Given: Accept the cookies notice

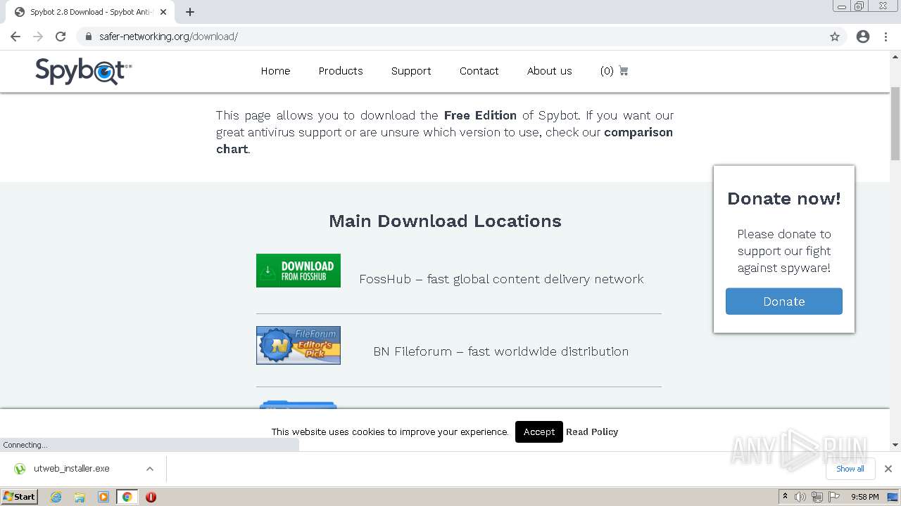Looking at the screenshot, I should tap(539, 432).
